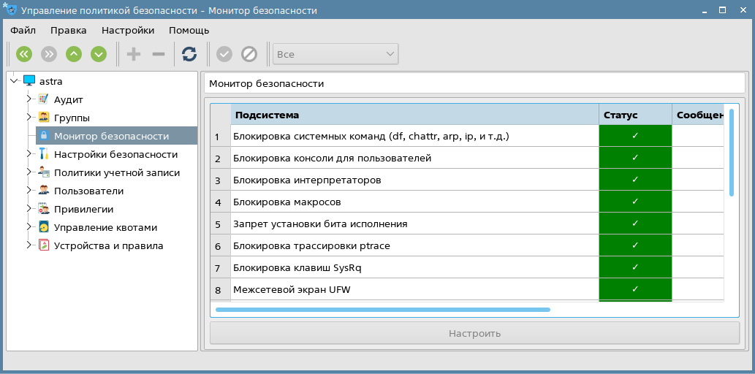Click the Сообщение column header
The width and height of the screenshot is (755, 374).
coord(698,115)
